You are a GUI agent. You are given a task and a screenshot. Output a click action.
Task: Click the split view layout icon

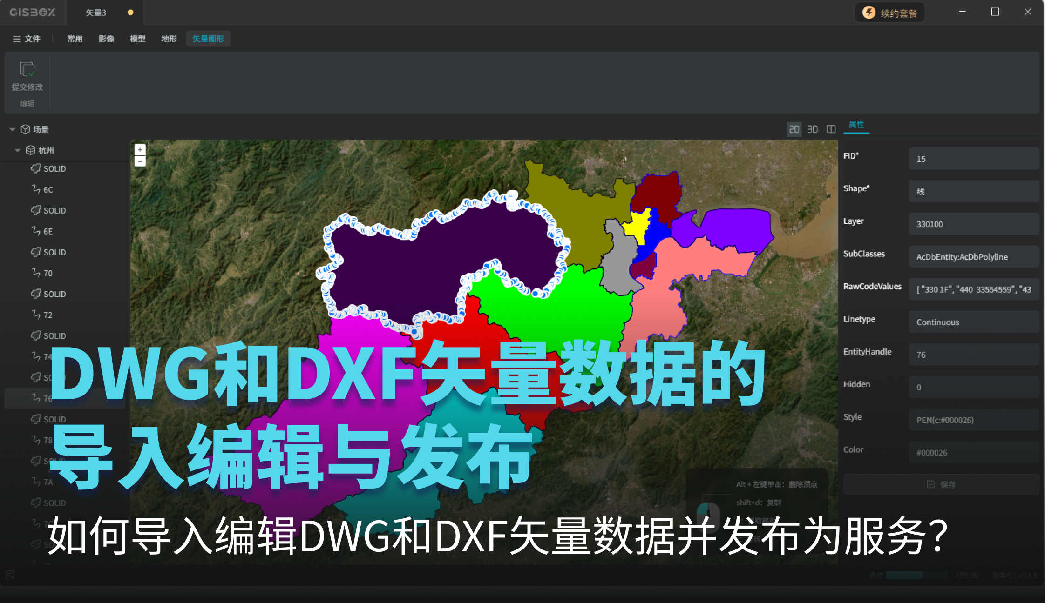point(831,129)
